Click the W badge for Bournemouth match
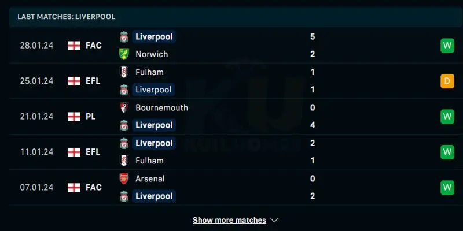Viewport: 463px width, 231px height. coord(447,117)
